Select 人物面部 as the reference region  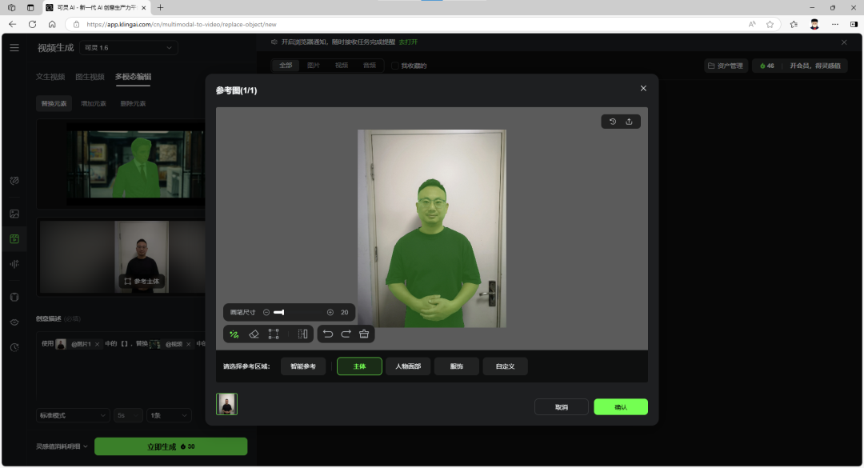pyautogui.click(x=408, y=366)
